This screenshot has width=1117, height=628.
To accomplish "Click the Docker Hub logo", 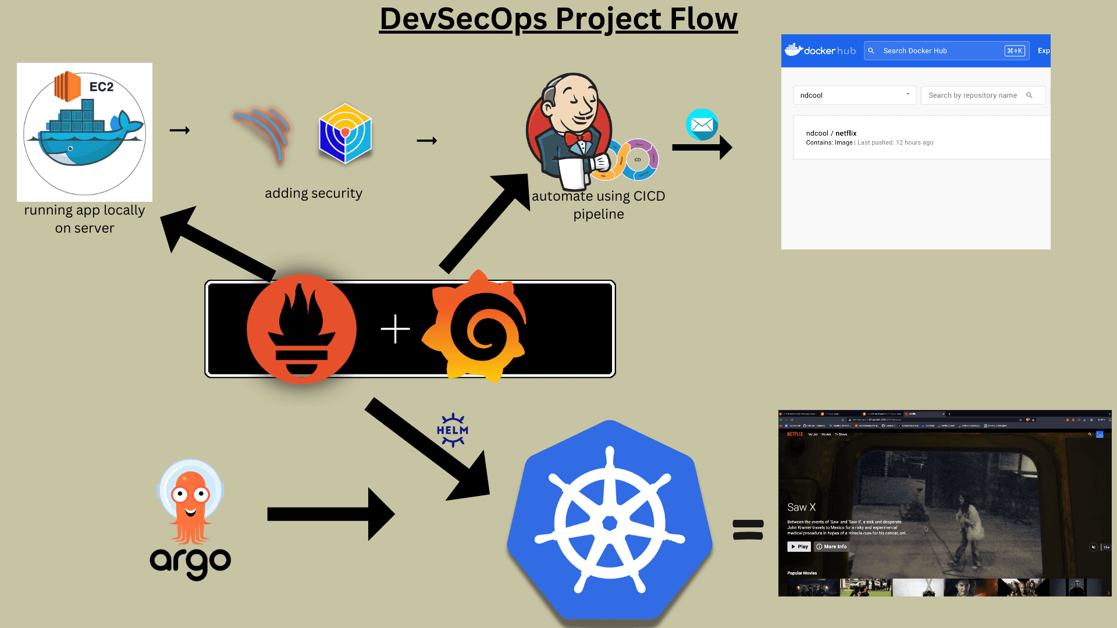I will coord(820,51).
